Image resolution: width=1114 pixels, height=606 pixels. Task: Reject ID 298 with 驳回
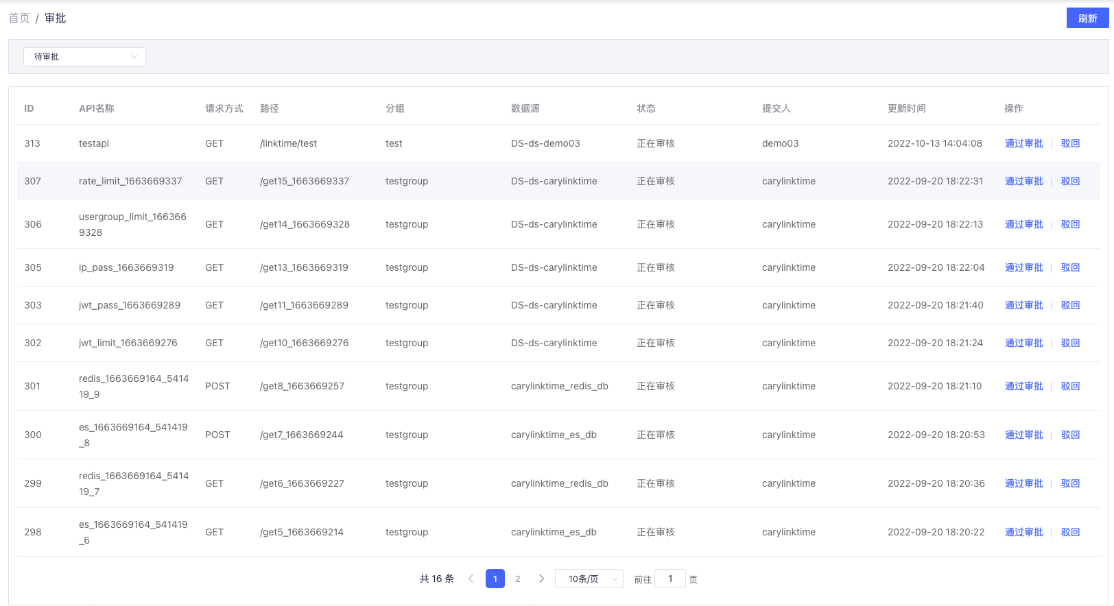point(1070,532)
